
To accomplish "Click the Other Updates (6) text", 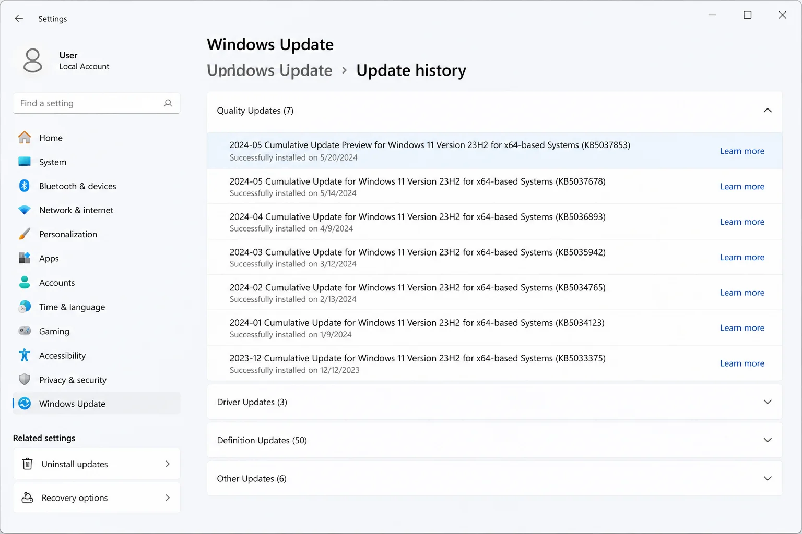I will pos(252,479).
